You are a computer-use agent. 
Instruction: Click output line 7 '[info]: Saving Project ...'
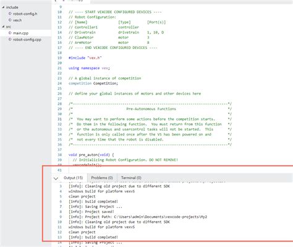click(95, 207)
